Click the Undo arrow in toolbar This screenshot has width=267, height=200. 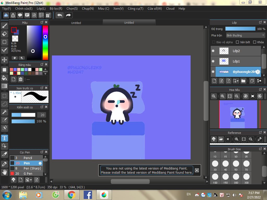tap(60, 15)
